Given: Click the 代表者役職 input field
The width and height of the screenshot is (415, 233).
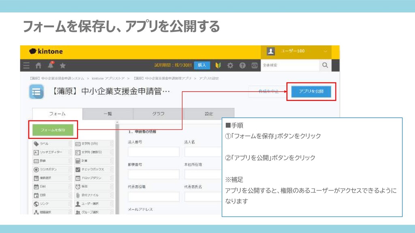Looking at the screenshot, I should click(x=154, y=197).
